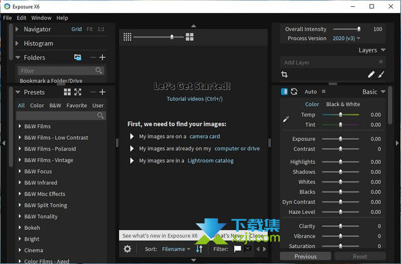The height and width of the screenshot is (264, 401).
Task: Toggle the Auto adjustment square indicator
Action: (x=323, y=92)
